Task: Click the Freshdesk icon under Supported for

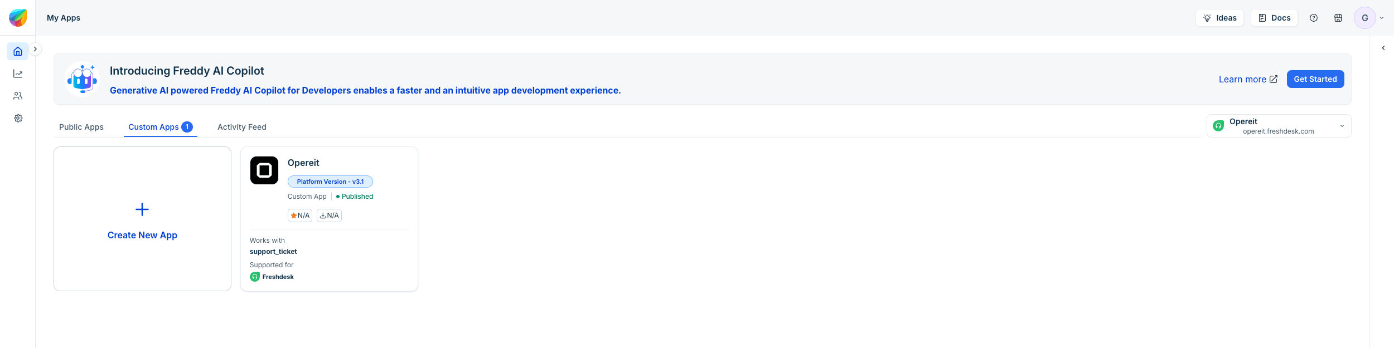Action: tap(255, 277)
